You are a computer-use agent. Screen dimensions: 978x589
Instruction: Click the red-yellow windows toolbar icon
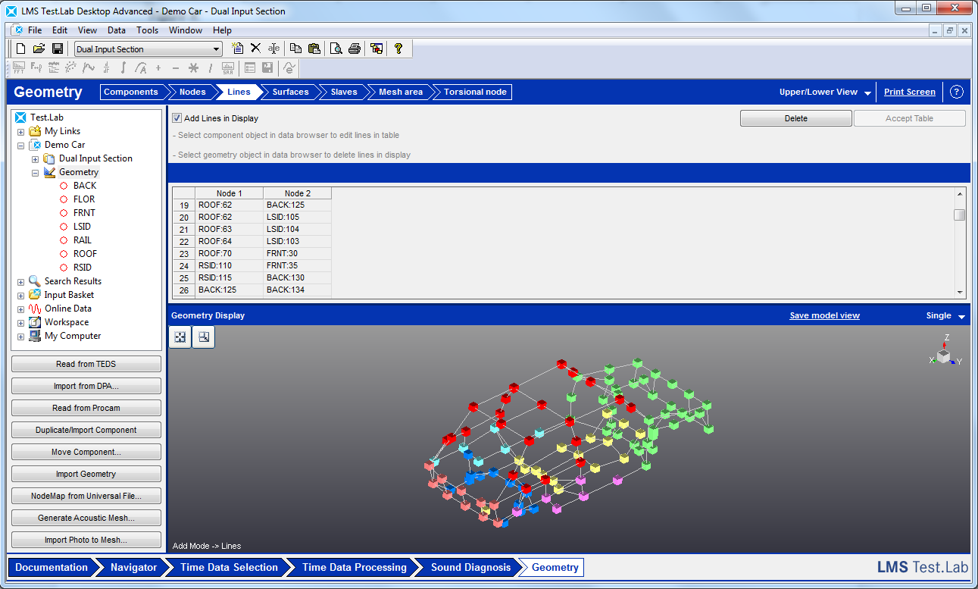(377, 49)
